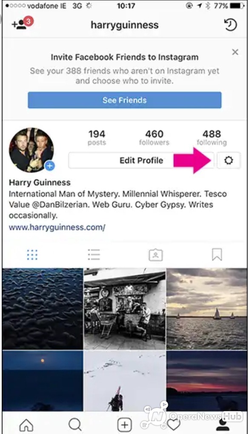This screenshot has width=249, height=434.
Task: Go to Home feed icon
Action: point(26,424)
